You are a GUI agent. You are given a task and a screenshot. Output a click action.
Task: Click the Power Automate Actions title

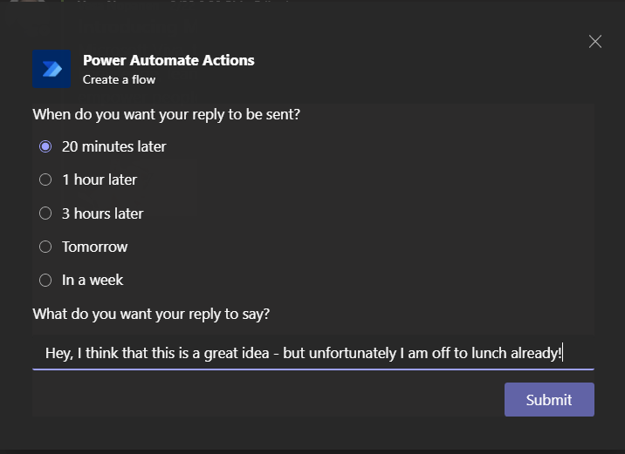(x=168, y=60)
